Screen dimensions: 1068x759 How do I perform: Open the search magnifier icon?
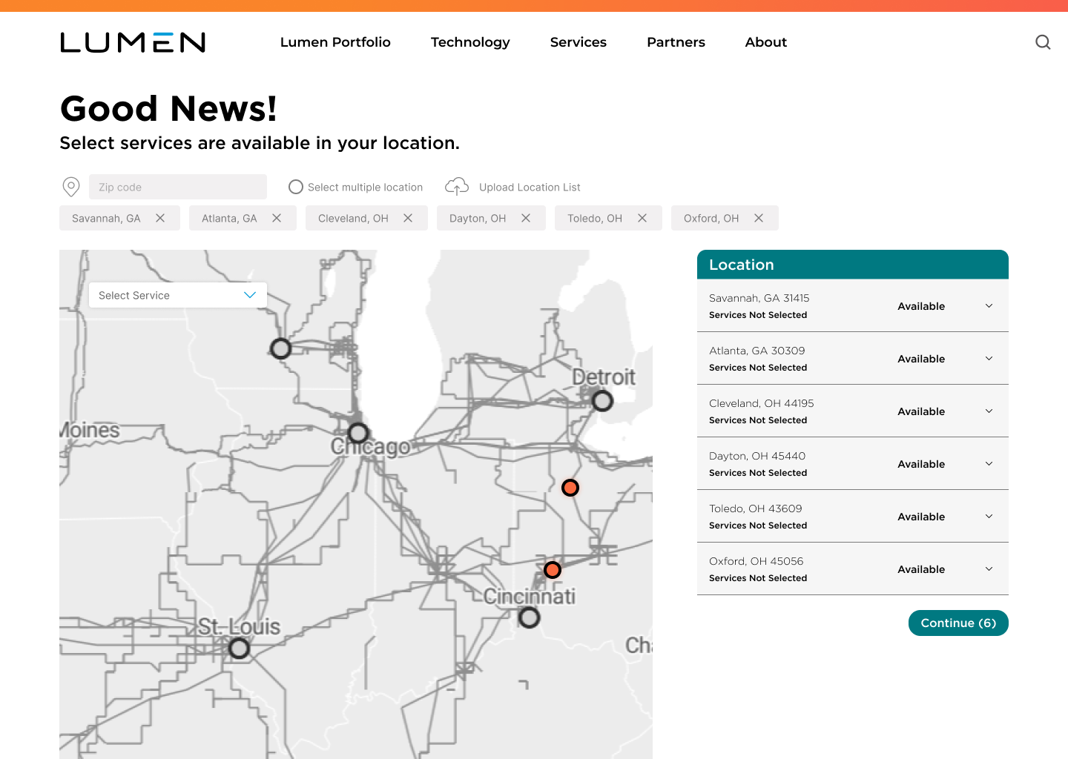coord(1043,42)
